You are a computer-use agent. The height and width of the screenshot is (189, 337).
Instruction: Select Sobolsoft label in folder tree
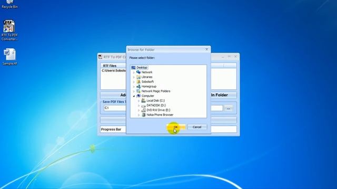pyautogui.click(x=147, y=82)
